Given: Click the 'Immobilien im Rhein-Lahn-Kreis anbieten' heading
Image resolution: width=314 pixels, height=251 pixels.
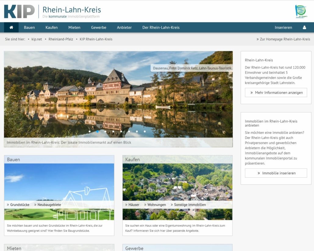Looking at the screenshot, I should point(271,123).
